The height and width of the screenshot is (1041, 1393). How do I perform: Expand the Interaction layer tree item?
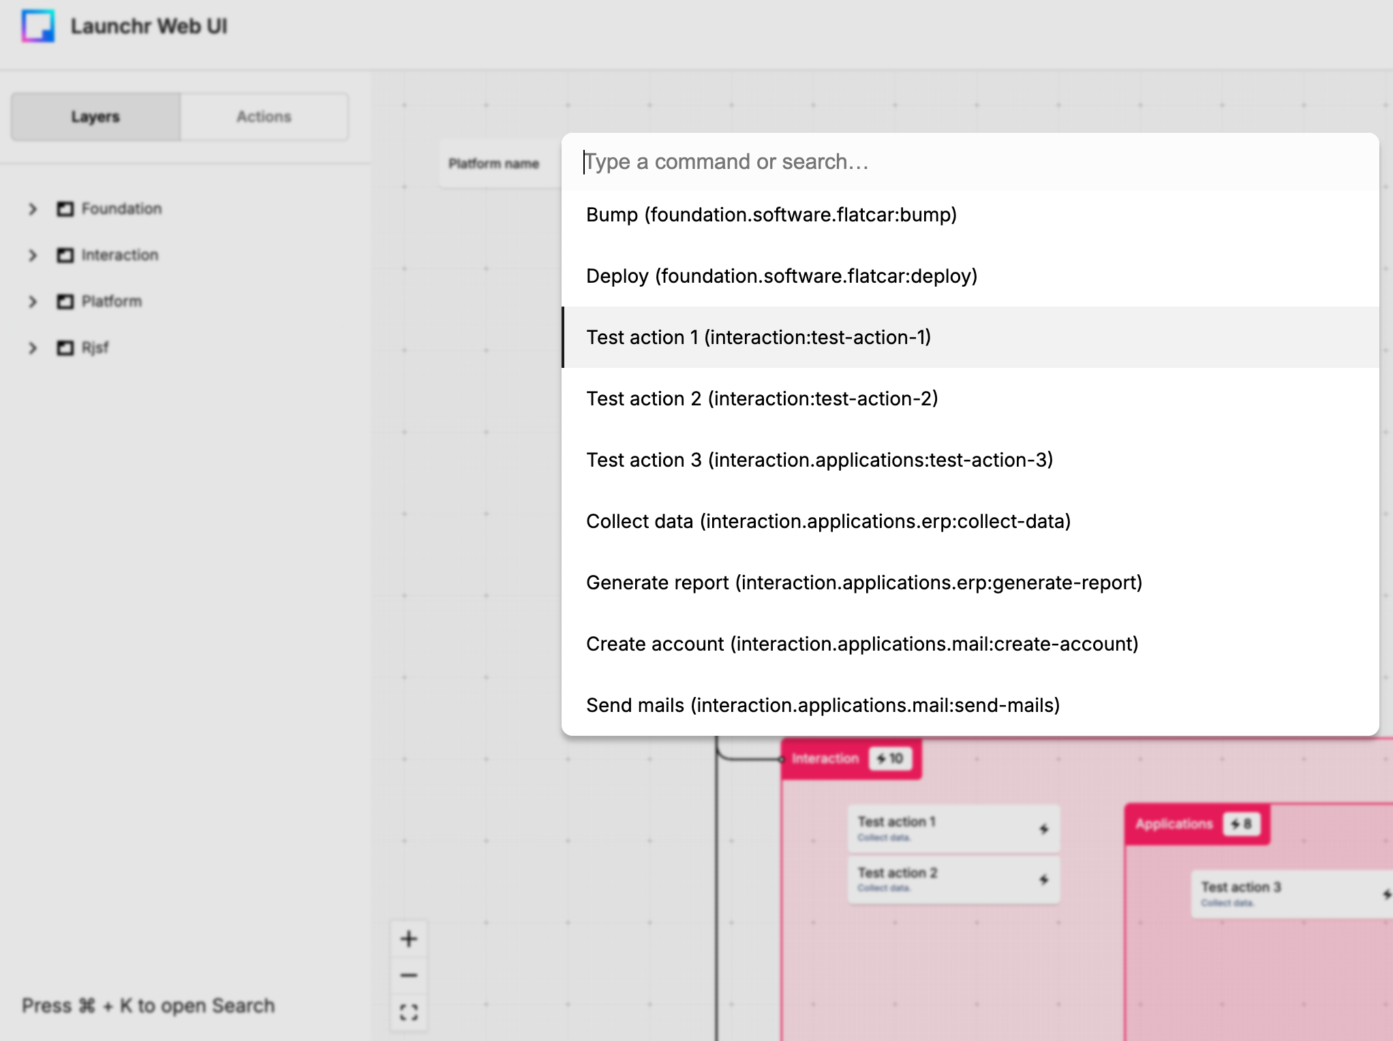(x=32, y=253)
